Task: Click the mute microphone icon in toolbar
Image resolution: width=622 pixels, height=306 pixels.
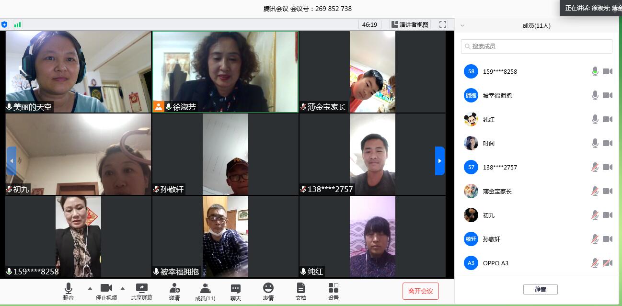Action: pyautogui.click(x=69, y=288)
